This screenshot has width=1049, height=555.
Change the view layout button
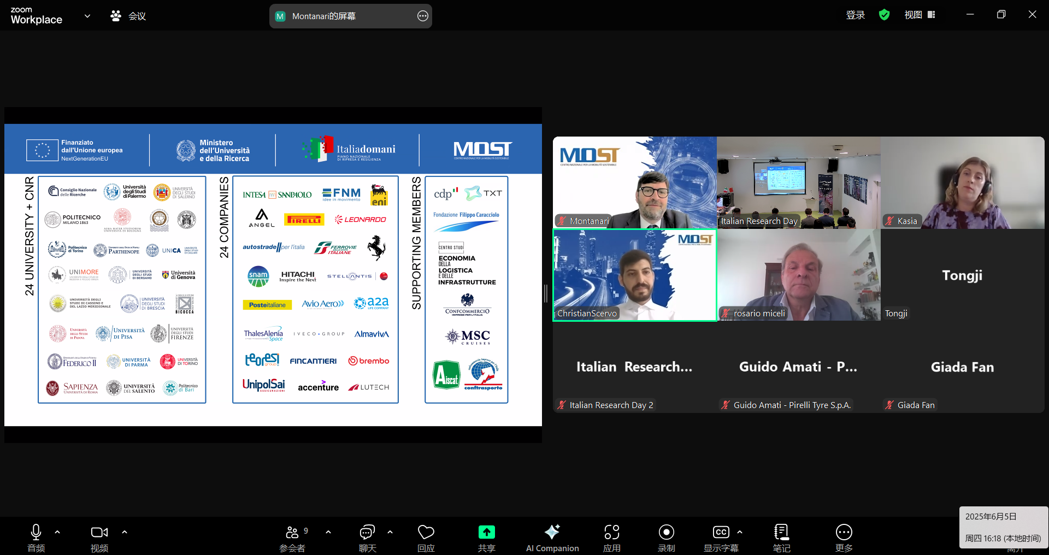point(920,15)
